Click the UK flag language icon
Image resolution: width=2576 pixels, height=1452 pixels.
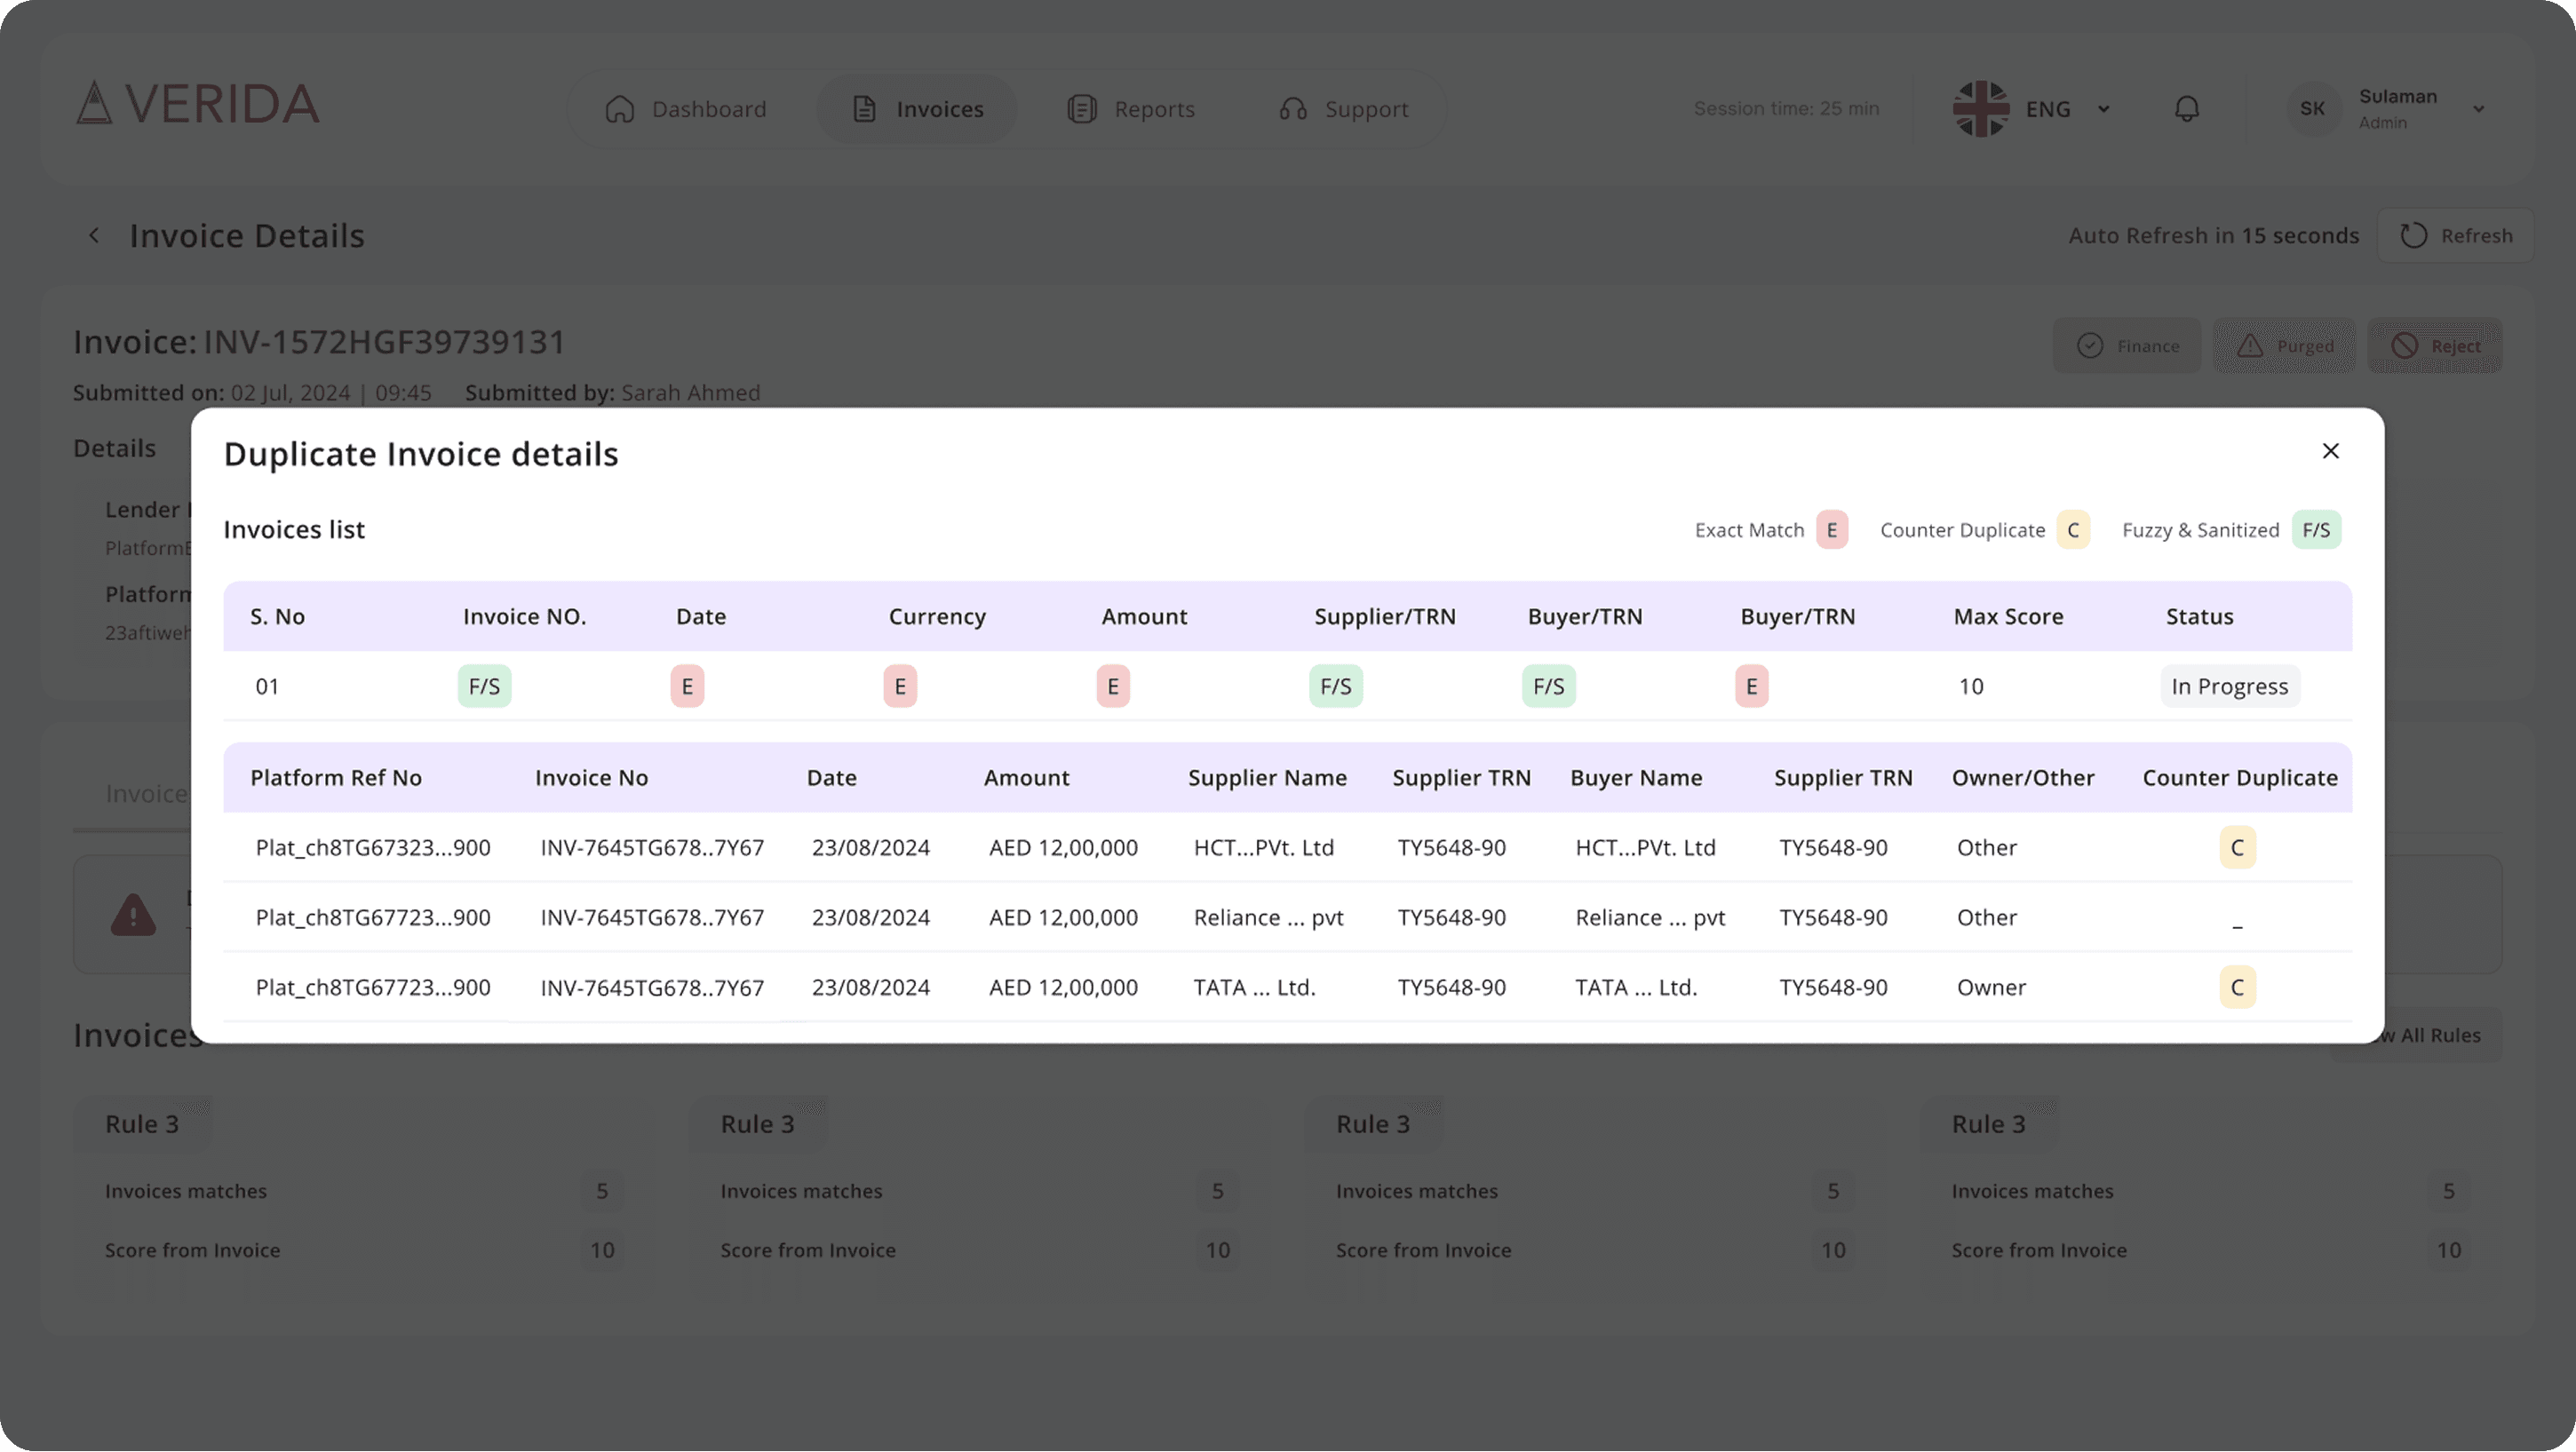click(1980, 109)
